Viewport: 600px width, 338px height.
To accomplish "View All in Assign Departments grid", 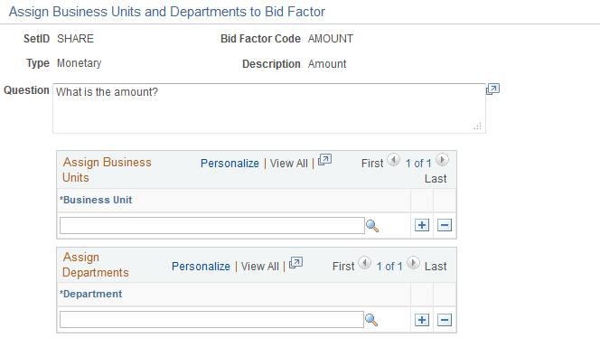I will [x=260, y=267].
